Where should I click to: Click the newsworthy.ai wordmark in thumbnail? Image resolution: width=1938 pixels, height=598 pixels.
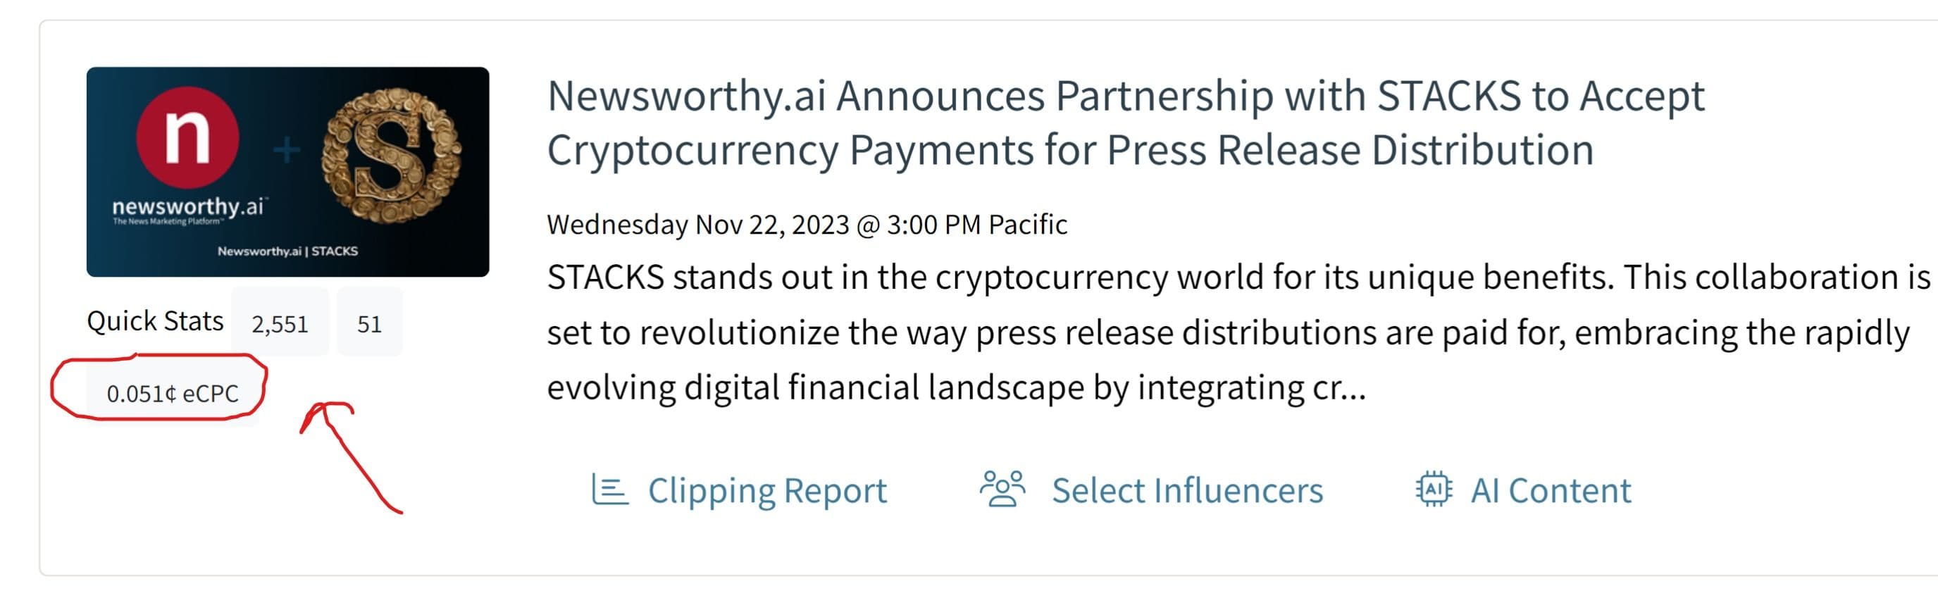pos(188,207)
